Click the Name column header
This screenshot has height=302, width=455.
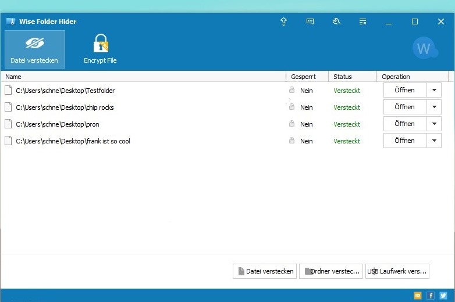click(x=143, y=77)
